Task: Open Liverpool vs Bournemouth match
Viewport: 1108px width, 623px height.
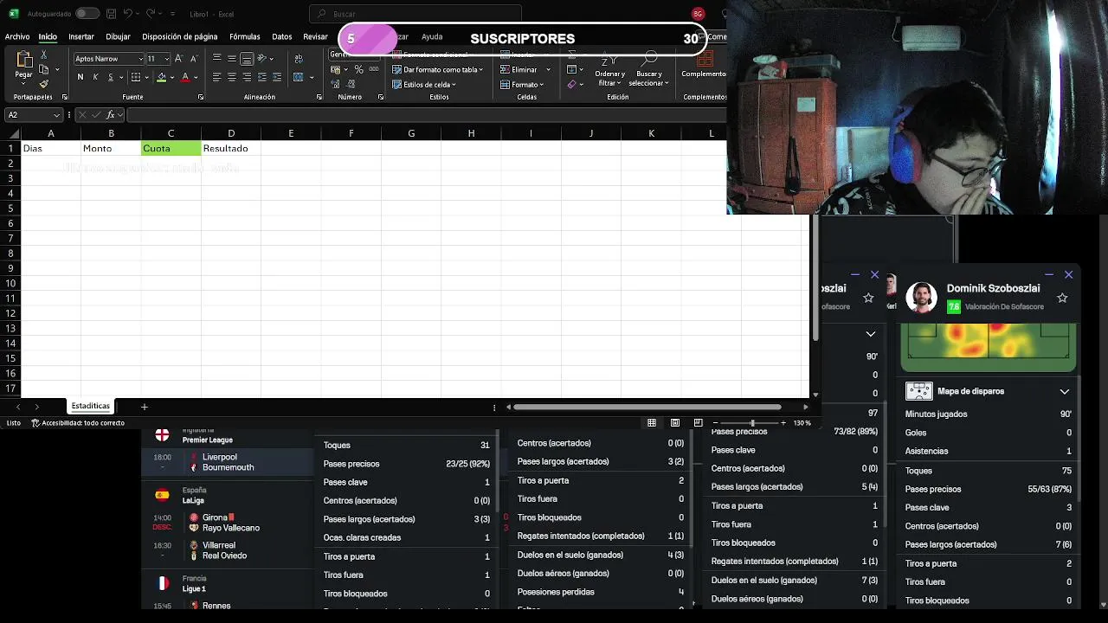Action: [228, 462]
